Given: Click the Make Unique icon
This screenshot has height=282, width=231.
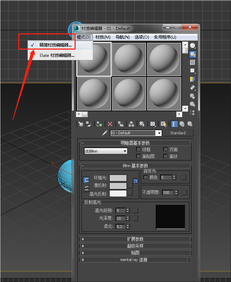Looking at the screenshot, I should pyautogui.click(x=131, y=124).
